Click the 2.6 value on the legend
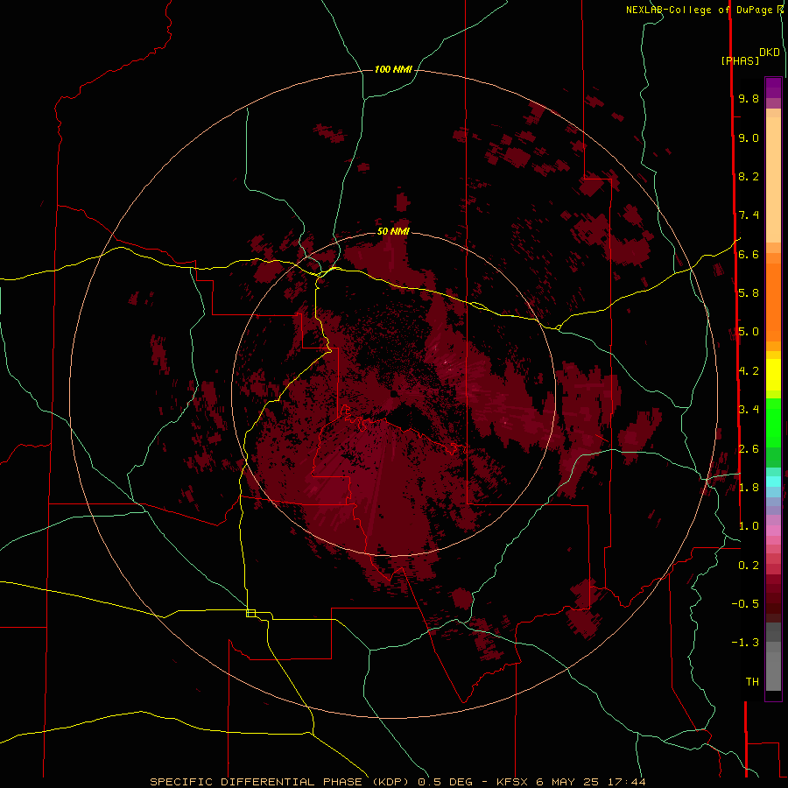This screenshot has height=788, width=788. (x=749, y=449)
